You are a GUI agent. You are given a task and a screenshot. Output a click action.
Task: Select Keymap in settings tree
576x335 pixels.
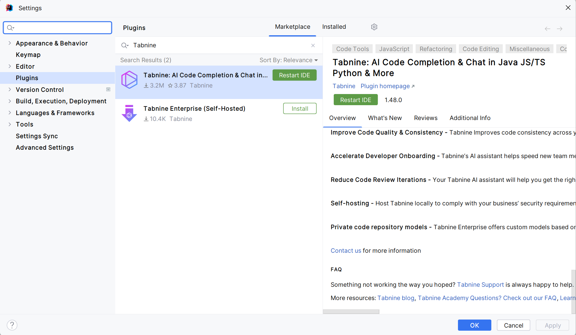(x=28, y=55)
